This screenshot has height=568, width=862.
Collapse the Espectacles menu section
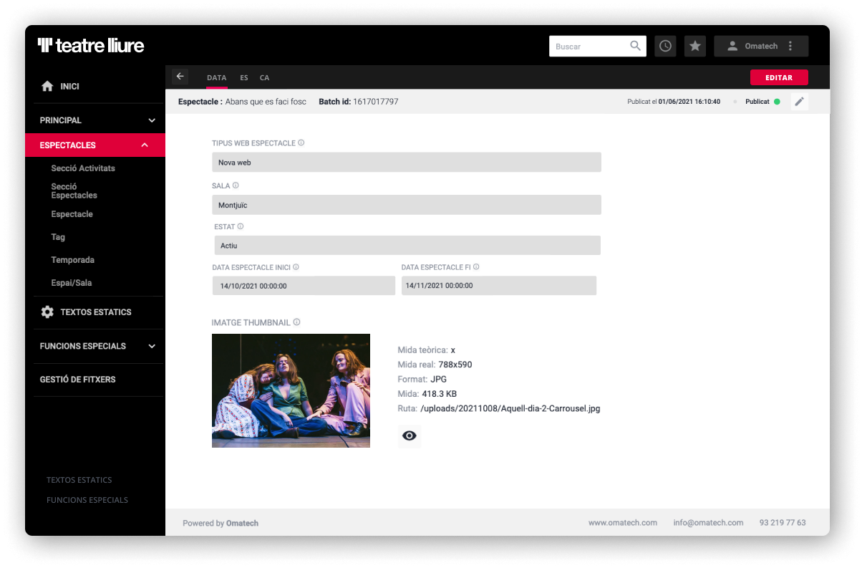pyautogui.click(x=145, y=145)
